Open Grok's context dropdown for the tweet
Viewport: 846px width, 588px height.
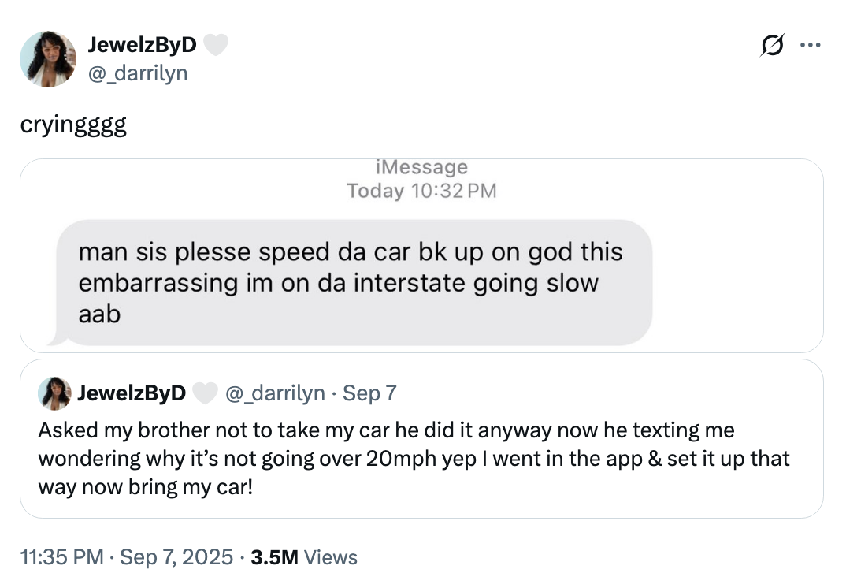click(x=772, y=45)
